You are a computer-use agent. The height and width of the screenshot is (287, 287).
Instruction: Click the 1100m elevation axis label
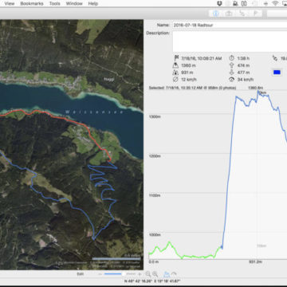[155, 195]
